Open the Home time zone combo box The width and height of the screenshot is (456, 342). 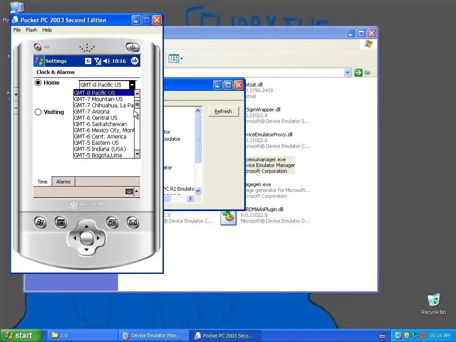[107, 85]
